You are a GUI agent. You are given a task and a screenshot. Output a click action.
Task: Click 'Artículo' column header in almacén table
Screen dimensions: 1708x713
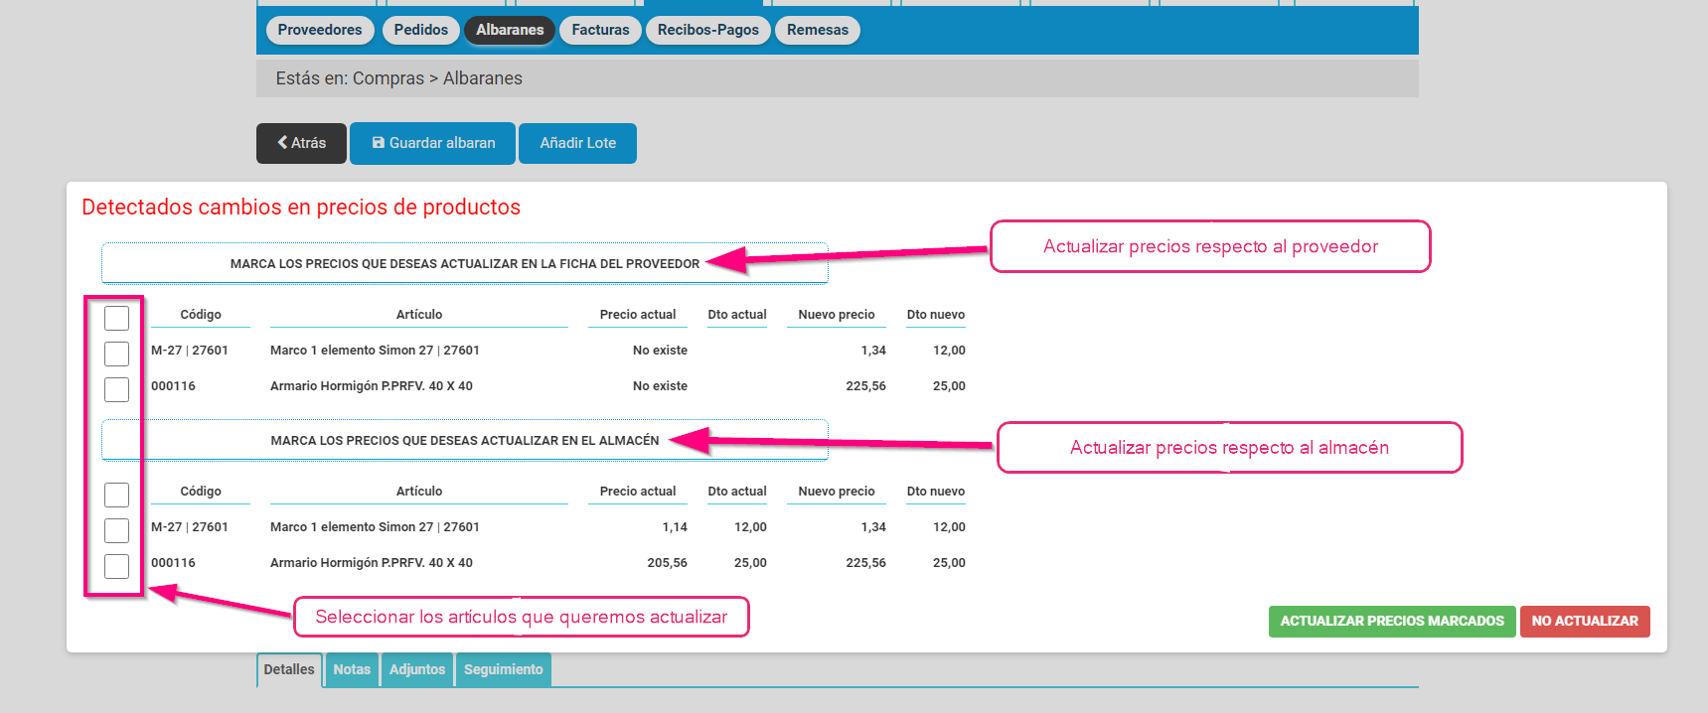pos(419,492)
